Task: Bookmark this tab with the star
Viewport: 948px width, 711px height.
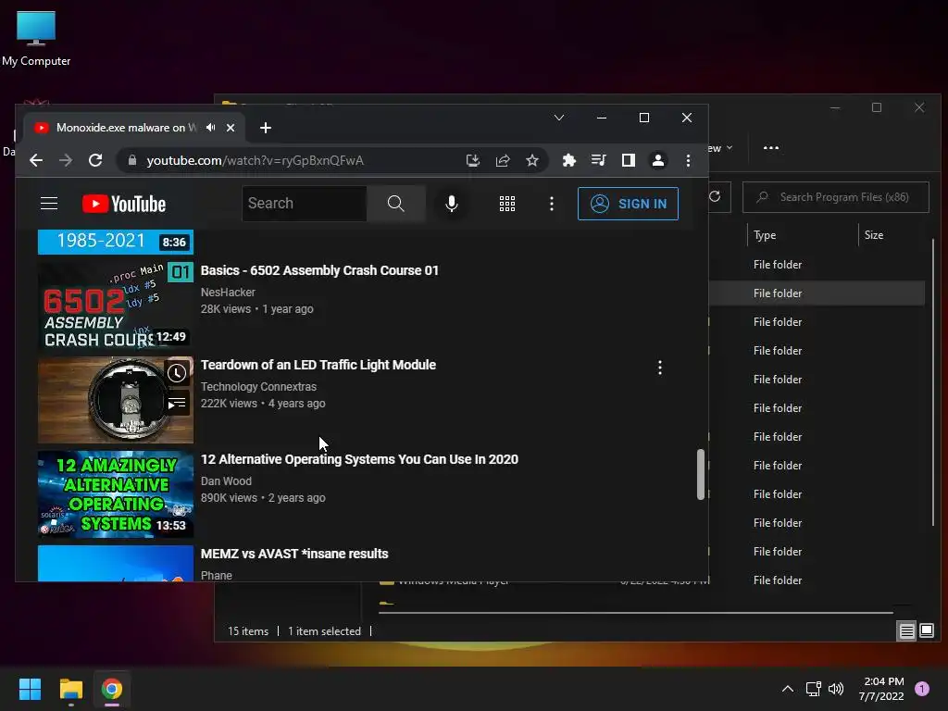Action: pyautogui.click(x=532, y=160)
